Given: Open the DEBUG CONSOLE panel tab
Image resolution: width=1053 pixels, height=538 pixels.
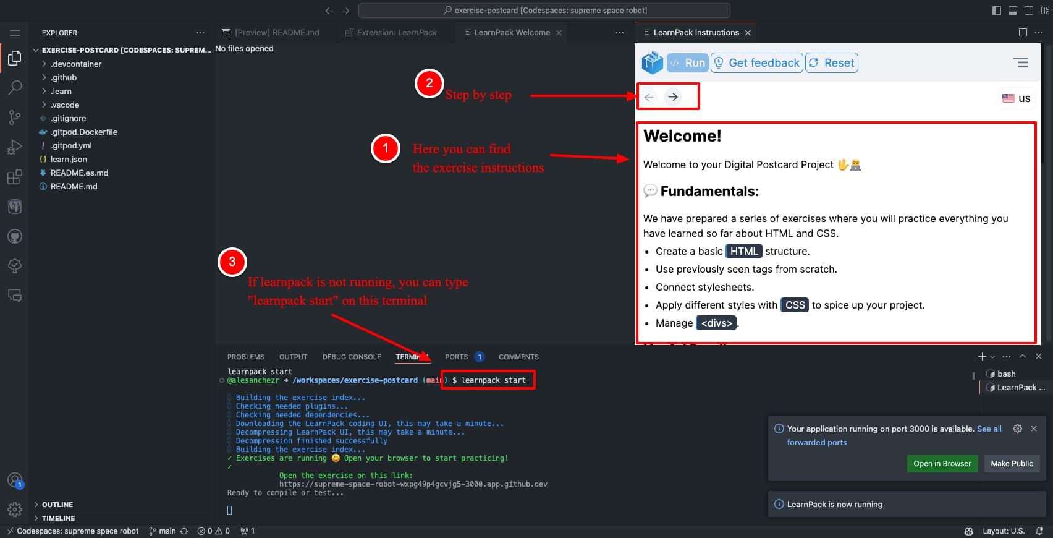Looking at the screenshot, I should (352, 357).
